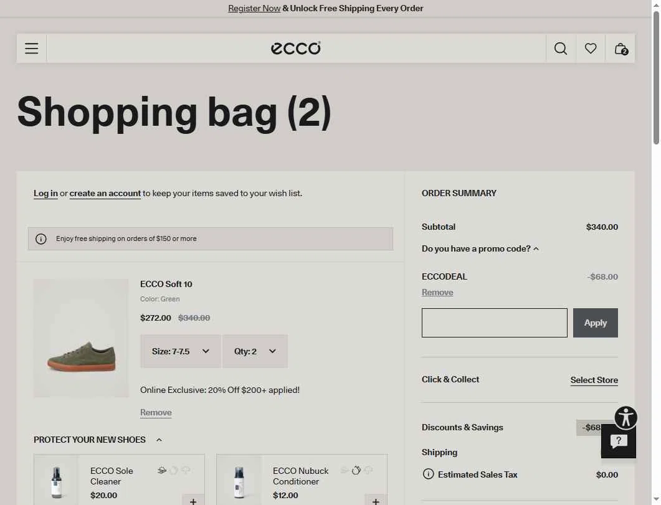This screenshot has width=661, height=505.
Task: Click the Discounts & Savings label
Action: [462, 428]
